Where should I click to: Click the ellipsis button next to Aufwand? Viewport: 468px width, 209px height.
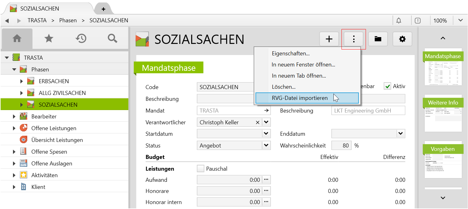pyautogui.click(x=266, y=180)
